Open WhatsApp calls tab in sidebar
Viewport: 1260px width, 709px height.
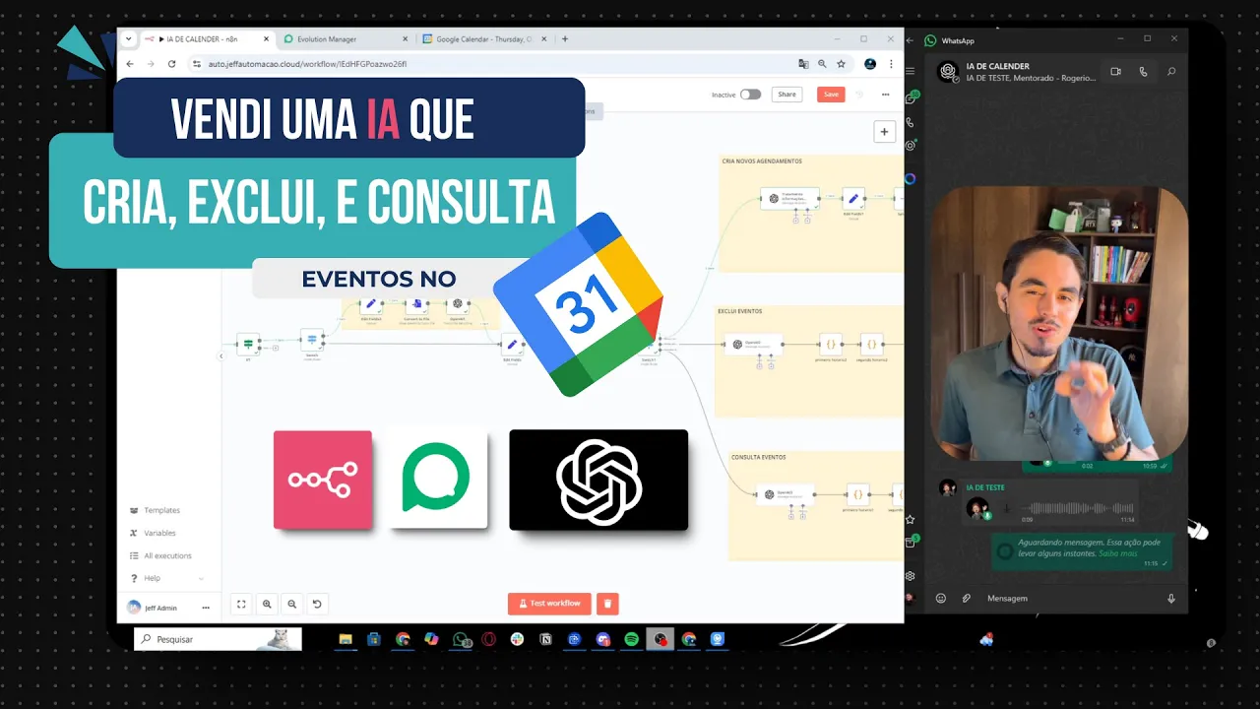910,122
